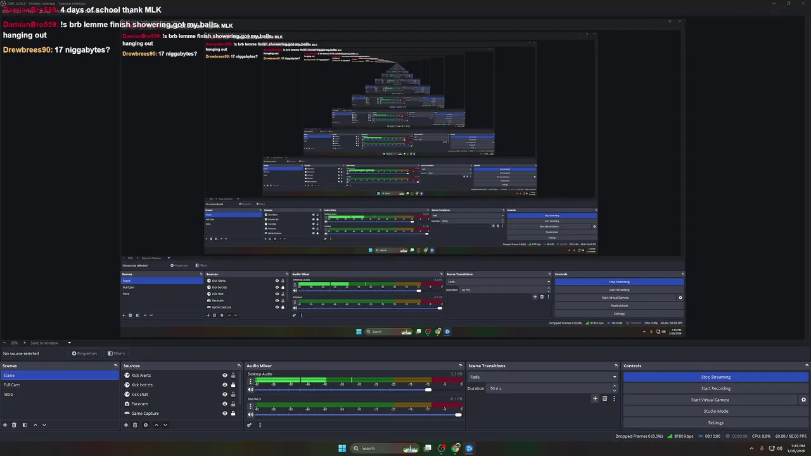811x456 pixels.
Task: Toggle lock on Facecam source
Action: pos(233,404)
